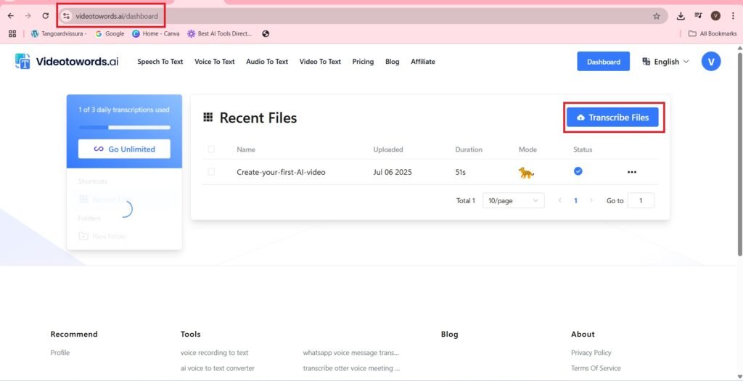Toggle the select-all checkbox in table header
This screenshot has height=381, width=743.
coord(211,149)
